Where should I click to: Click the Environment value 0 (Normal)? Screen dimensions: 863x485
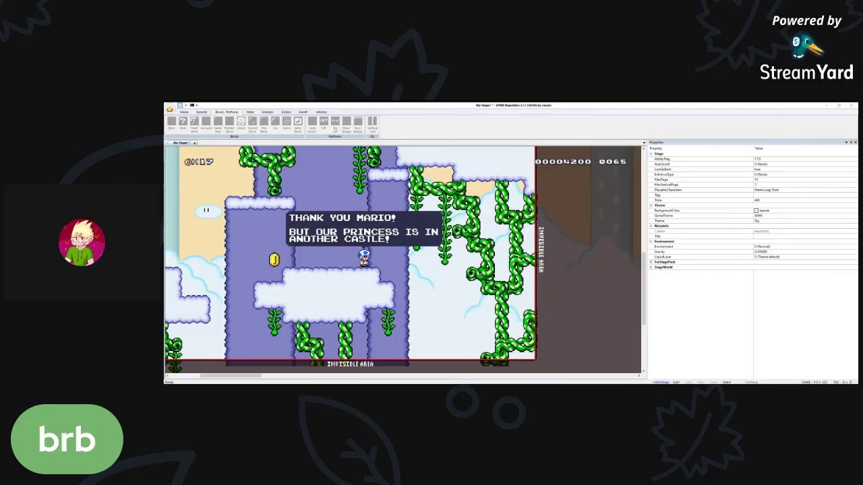point(762,247)
